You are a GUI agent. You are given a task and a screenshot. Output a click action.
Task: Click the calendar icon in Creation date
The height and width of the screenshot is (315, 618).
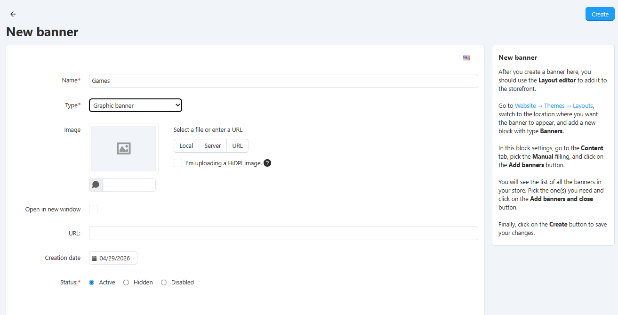click(94, 258)
